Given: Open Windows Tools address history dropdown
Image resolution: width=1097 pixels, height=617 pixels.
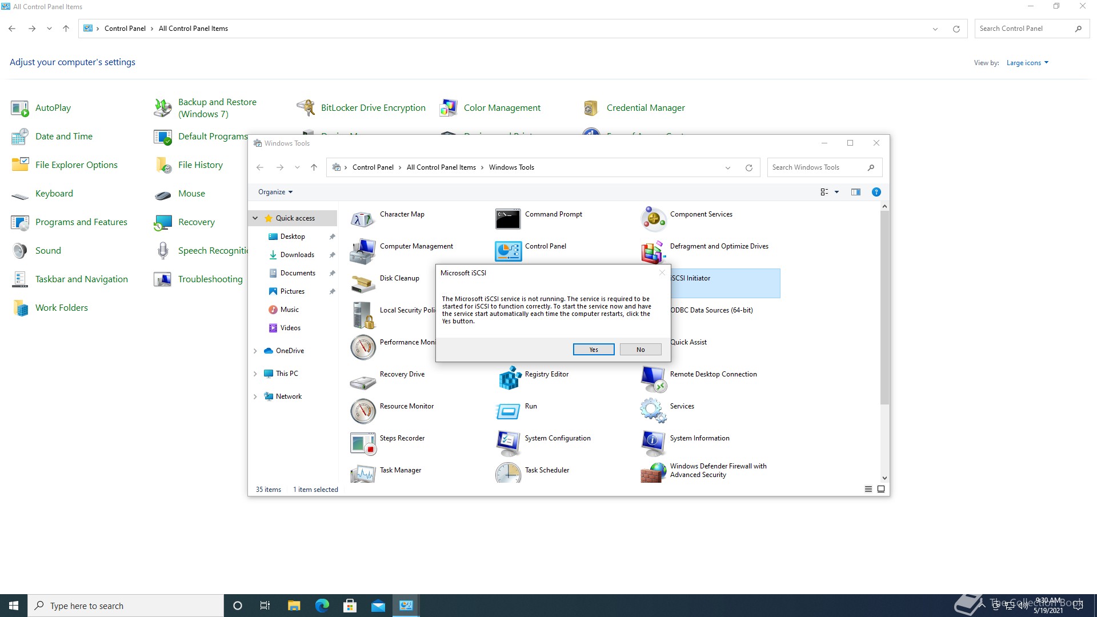Looking at the screenshot, I should [727, 167].
